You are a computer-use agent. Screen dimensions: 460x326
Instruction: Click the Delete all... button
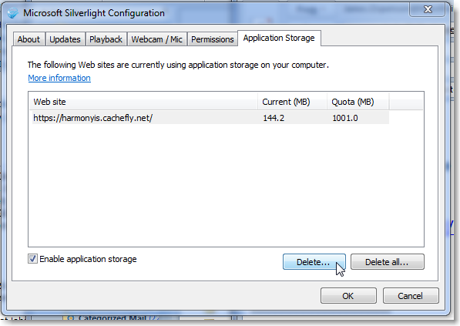click(x=388, y=262)
